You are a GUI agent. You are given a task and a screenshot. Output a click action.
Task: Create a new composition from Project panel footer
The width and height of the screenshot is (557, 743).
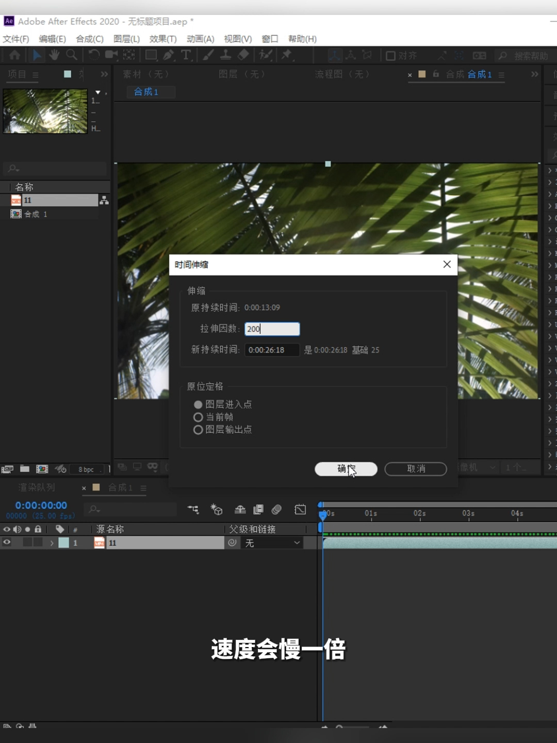(x=42, y=469)
